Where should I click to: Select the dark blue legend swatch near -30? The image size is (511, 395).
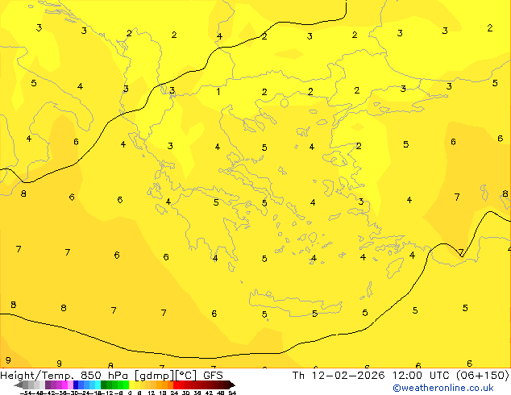[x=76, y=385]
